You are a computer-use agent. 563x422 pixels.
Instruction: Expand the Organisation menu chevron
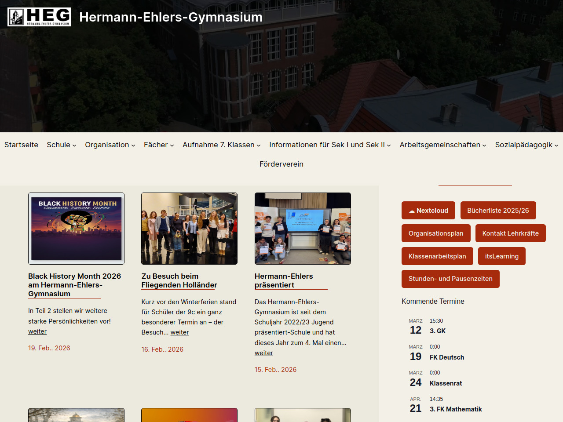133,145
